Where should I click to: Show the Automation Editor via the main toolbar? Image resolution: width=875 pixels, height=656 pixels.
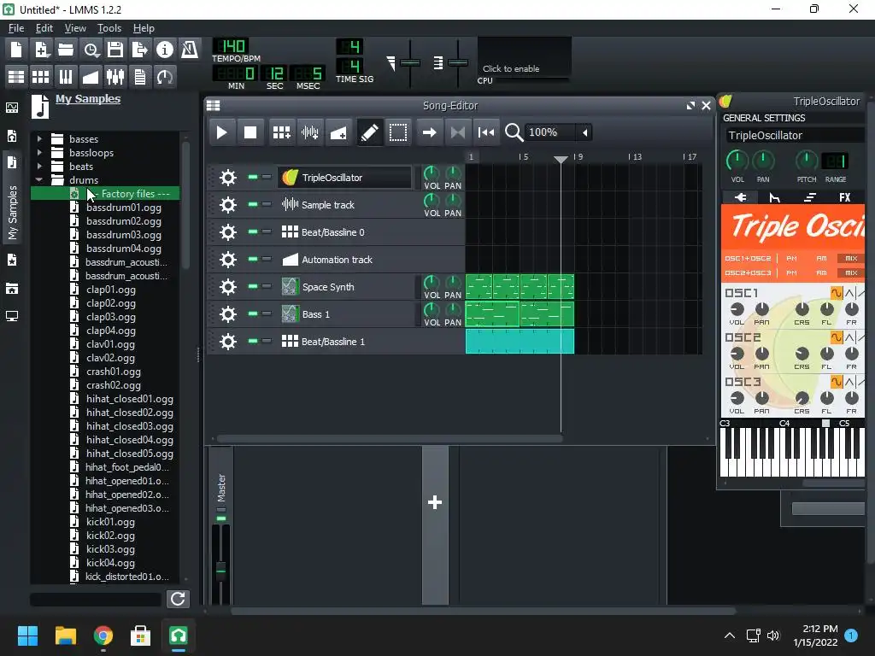91,76
